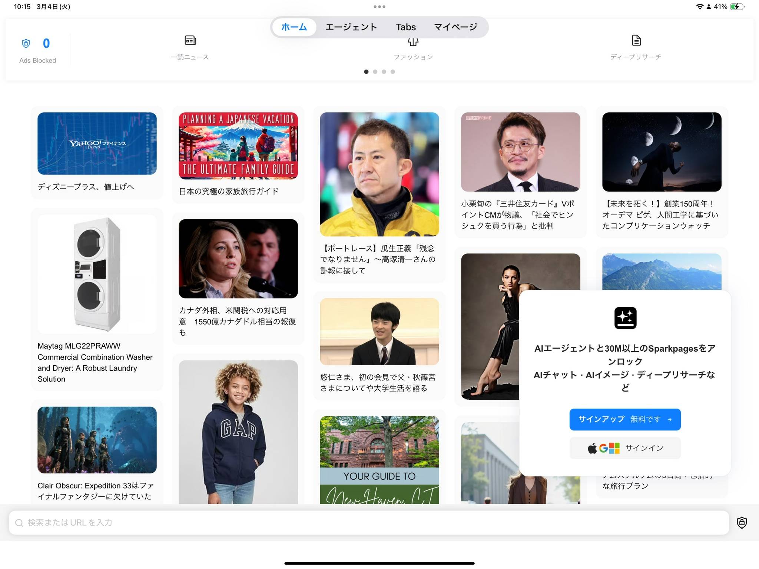The height and width of the screenshot is (569, 759).
Task: Open the boat racer in yellow jacket photo
Action: tap(379, 174)
